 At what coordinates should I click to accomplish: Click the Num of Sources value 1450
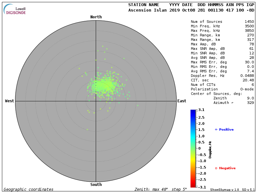(249, 22)
